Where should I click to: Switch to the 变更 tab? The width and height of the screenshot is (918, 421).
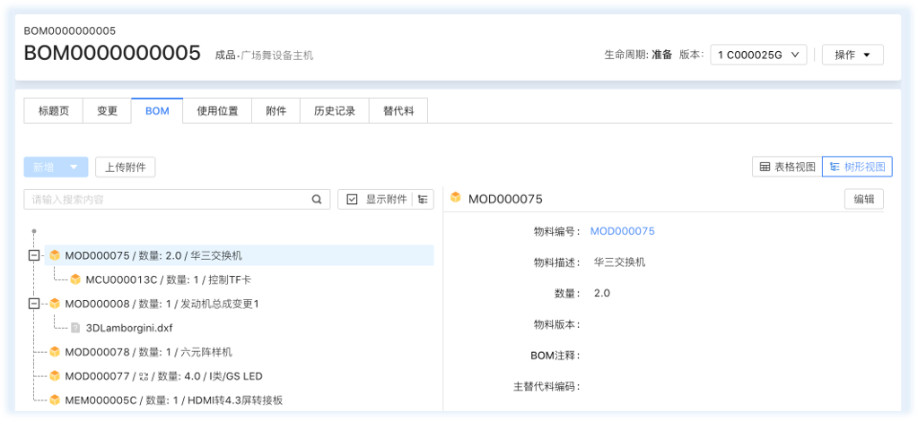pos(107,111)
